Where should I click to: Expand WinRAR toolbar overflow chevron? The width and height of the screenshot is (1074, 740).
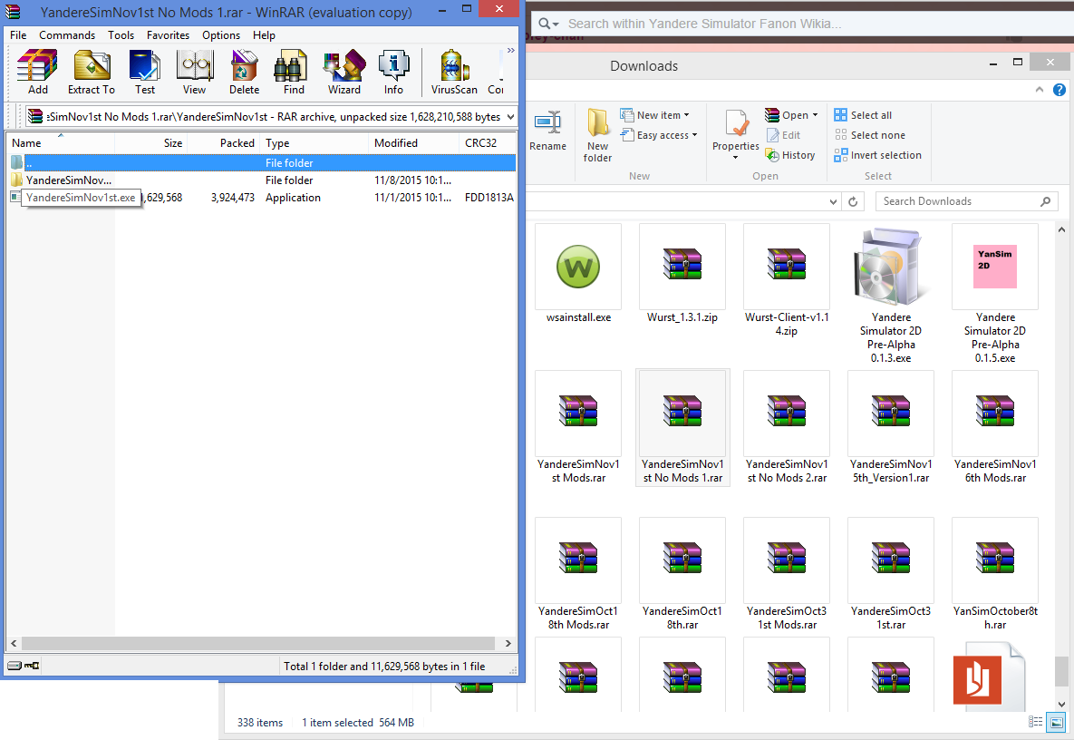[511, 51]
